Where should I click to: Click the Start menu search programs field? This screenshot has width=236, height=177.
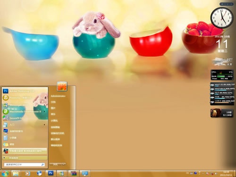click(24, 165)
